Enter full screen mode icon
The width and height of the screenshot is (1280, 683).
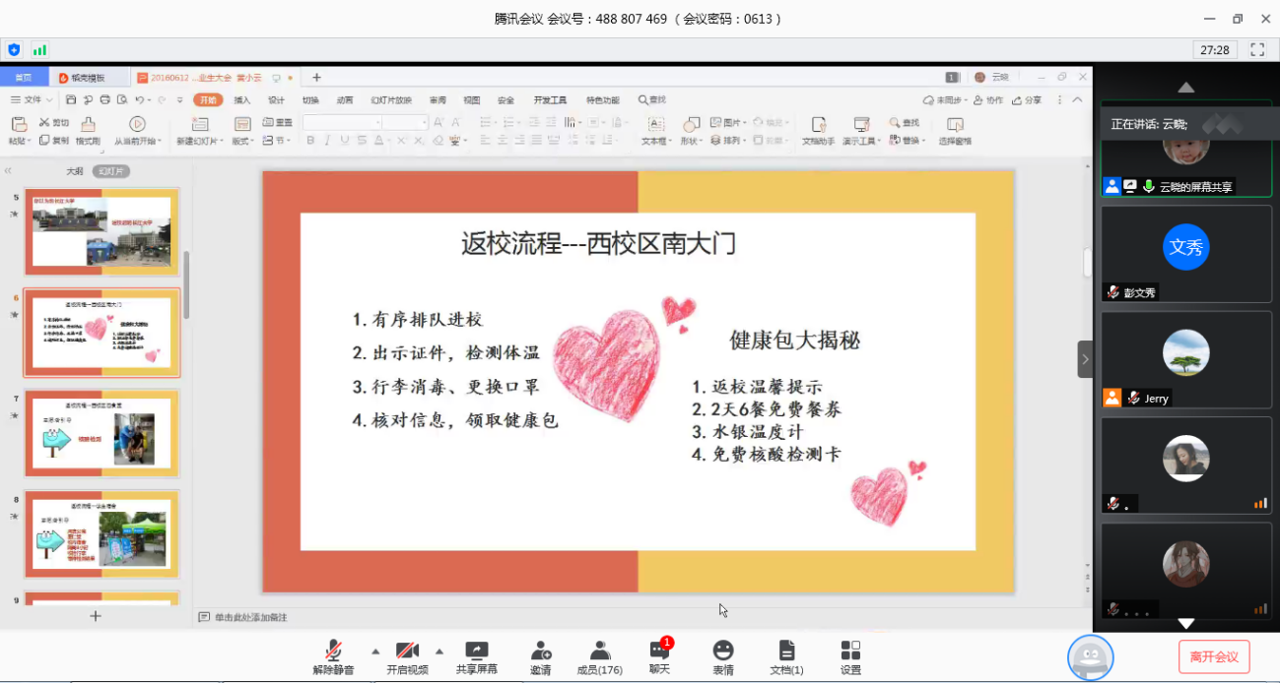[x=1257, y=49]
